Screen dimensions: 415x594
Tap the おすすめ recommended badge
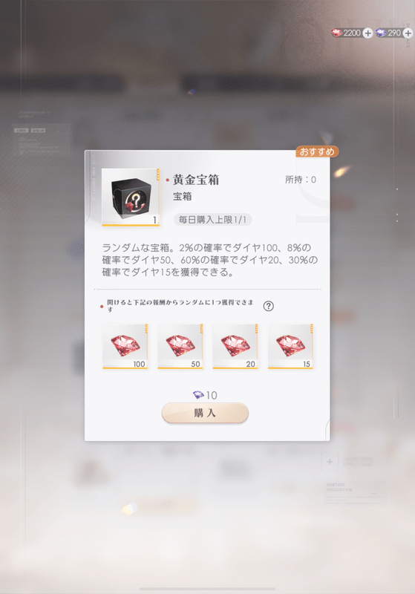317,151
